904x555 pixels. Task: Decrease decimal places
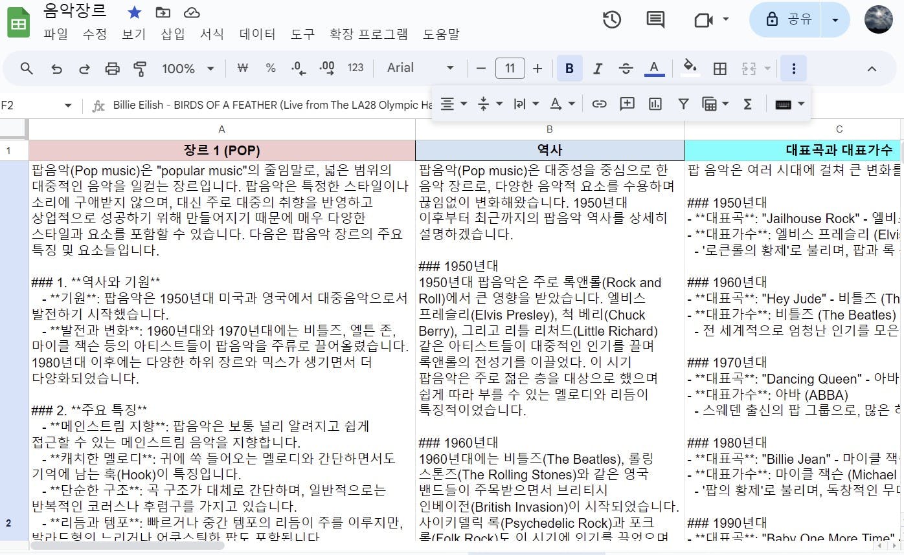[x=299, y=68]
